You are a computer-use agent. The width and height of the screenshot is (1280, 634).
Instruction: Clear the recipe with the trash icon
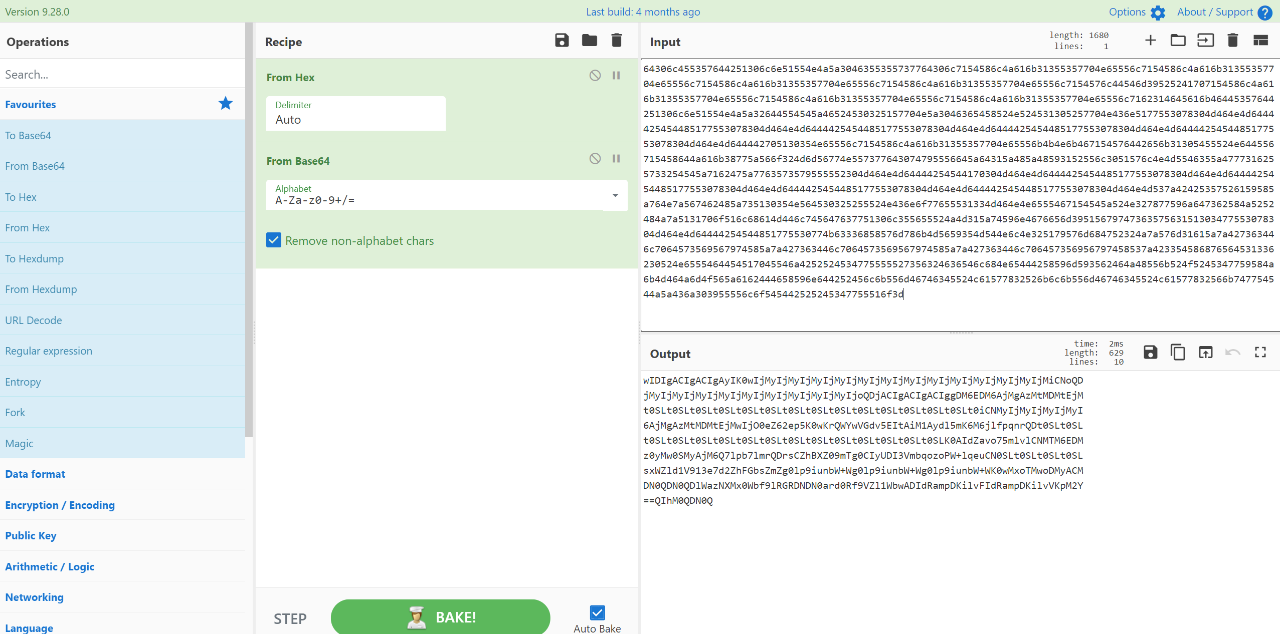click(x=616, y=41)
